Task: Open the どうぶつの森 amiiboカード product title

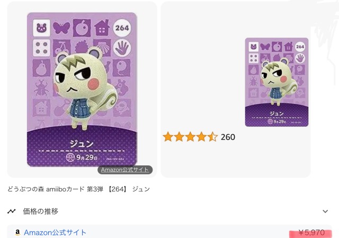Action: point(79,189)
